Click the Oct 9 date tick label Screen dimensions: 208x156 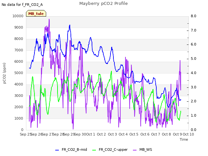click(177, 134)
